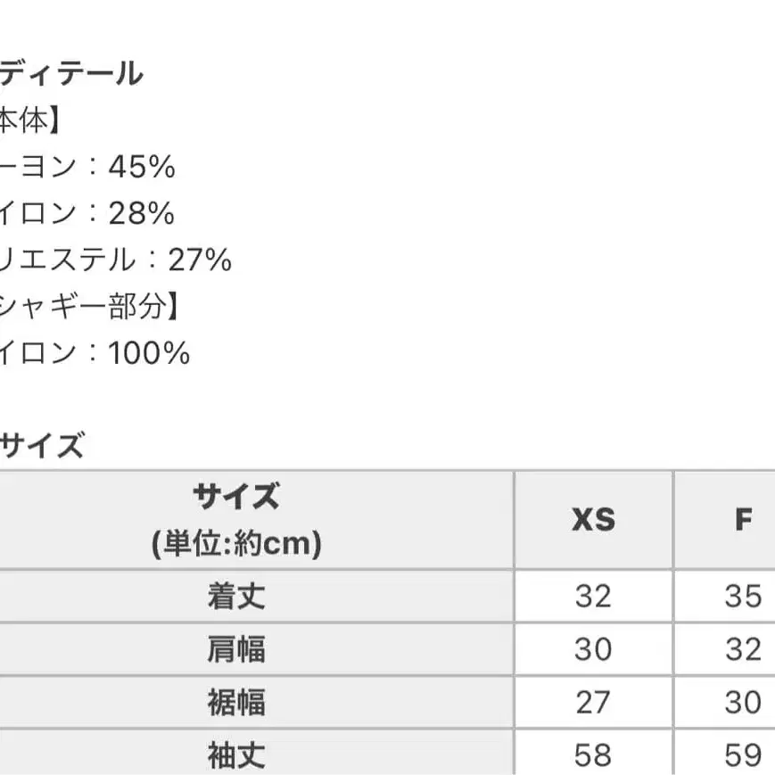
Task: Click the 45% rayon composition line
Action: (x=87, y=167)
